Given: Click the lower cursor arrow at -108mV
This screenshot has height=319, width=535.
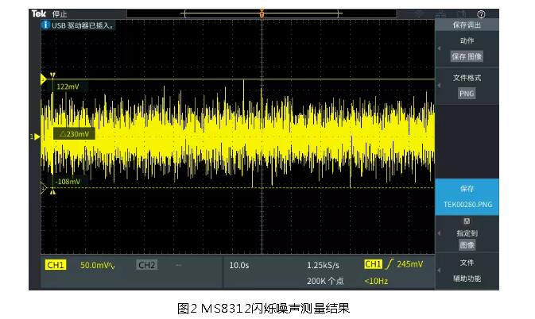Looking at the screenshot, I should pyautogui.click(x=45, y=188).
